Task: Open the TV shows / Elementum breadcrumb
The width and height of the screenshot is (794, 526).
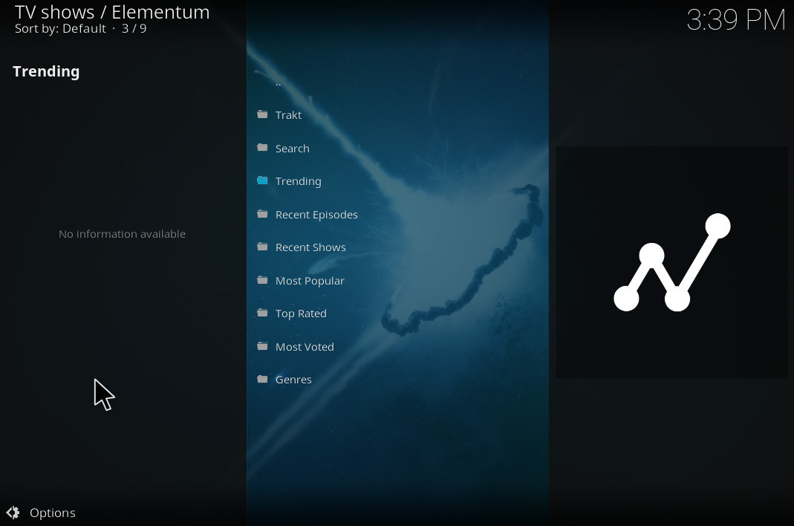Action: coord(112,12)
